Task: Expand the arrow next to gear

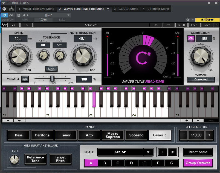Action: tap(193, 20)
